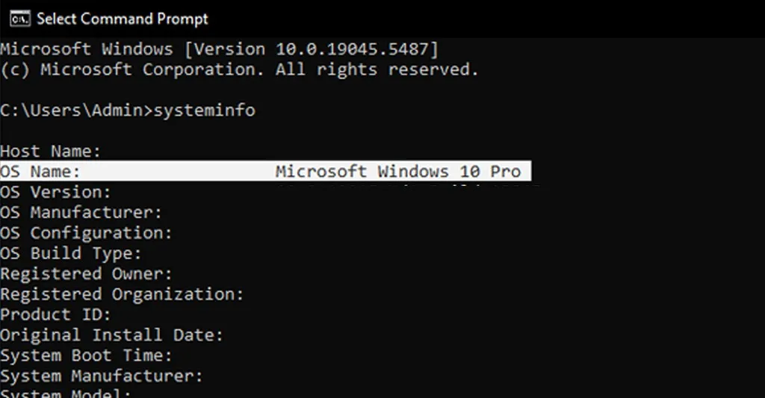Click the Microsoft Windows version line
Screen dimensions: 765x398
[220, 50]
